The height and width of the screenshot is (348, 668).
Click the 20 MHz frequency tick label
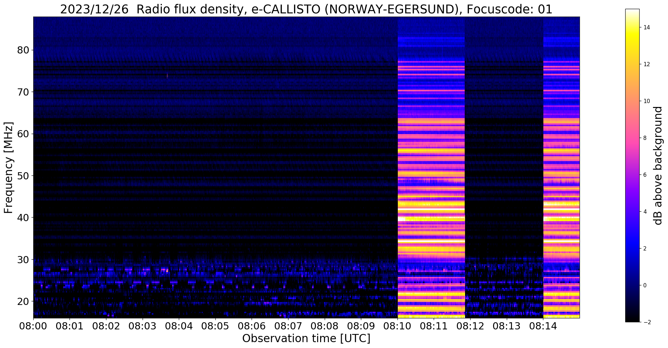click(23, 301)
